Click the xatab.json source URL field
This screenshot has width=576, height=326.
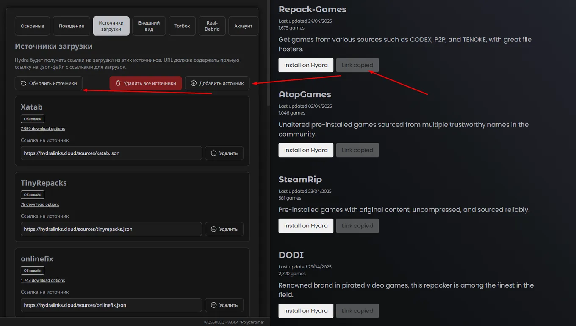111,153
